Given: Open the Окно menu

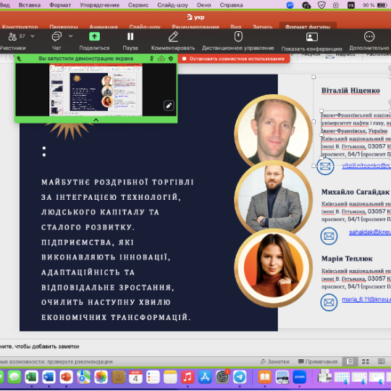Looking at the screenshot, I should coord(203,5).
